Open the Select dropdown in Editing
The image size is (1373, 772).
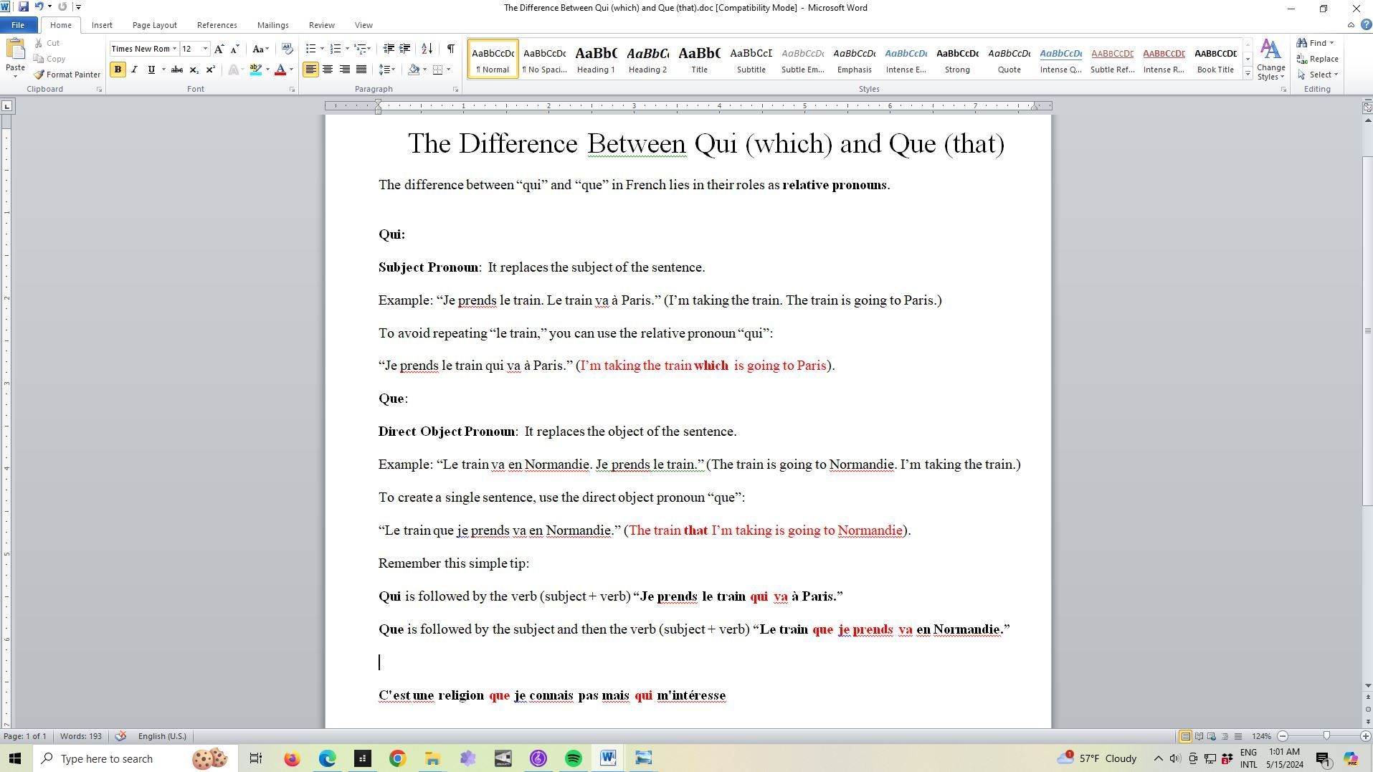click(x=1318, y=75)
